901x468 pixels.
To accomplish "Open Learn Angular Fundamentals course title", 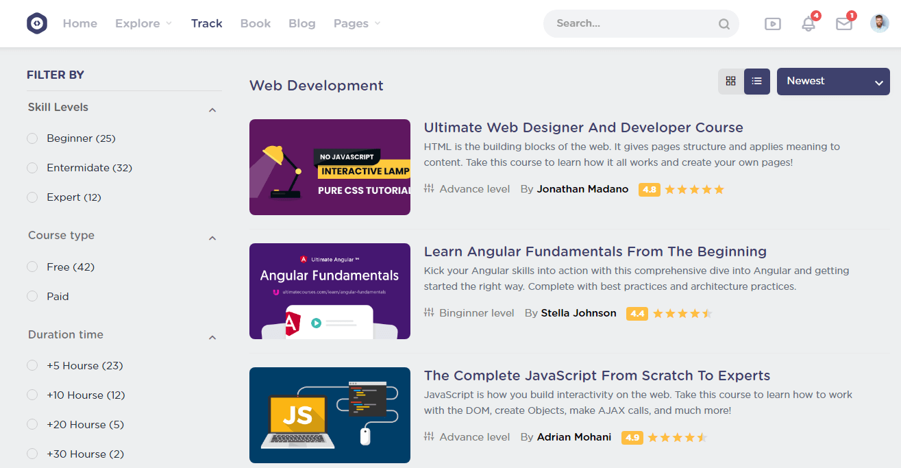I will (x=595, y=251).
